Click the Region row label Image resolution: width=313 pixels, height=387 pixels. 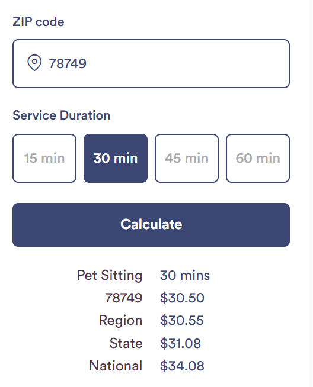click(121, 321)
